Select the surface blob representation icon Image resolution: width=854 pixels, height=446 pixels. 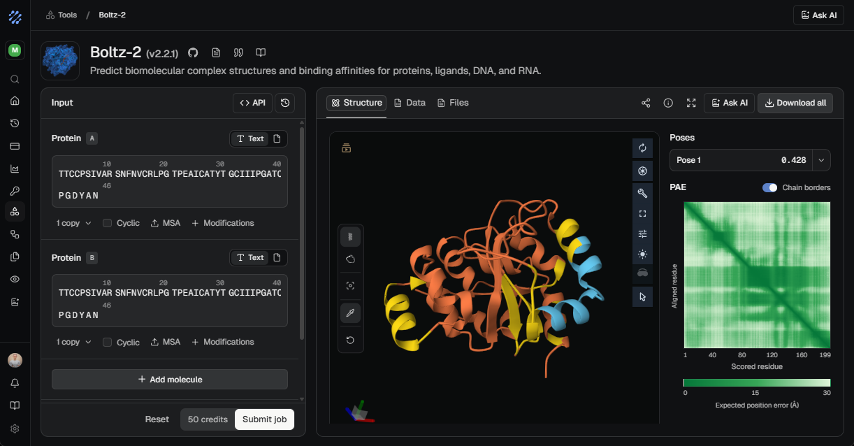[350, 258]
